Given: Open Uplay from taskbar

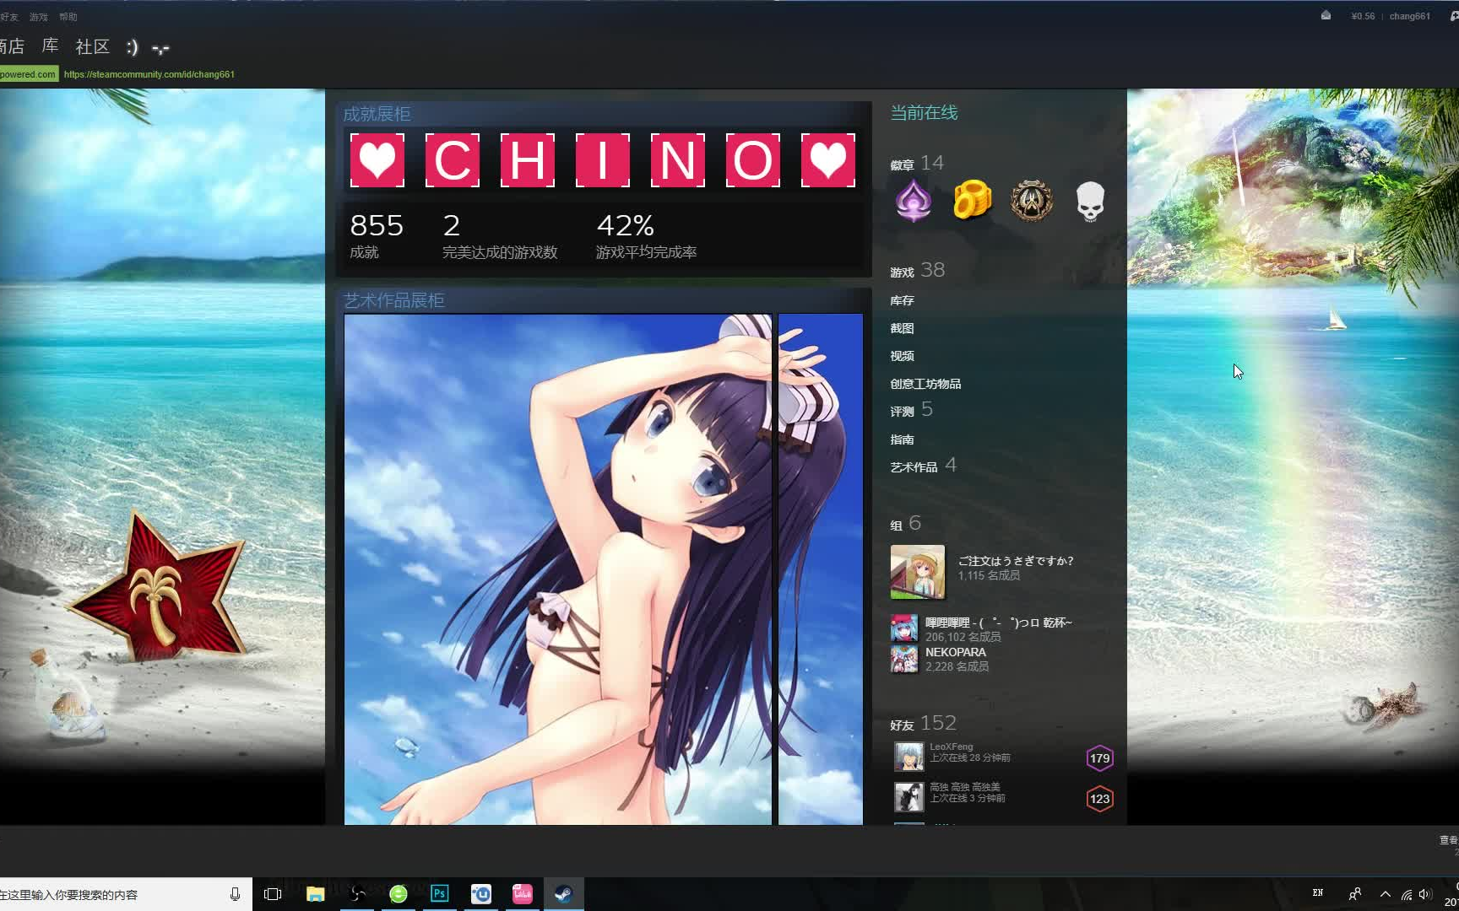Looking at the screenshot, I should pyautogui.click(x=481, y=894).
